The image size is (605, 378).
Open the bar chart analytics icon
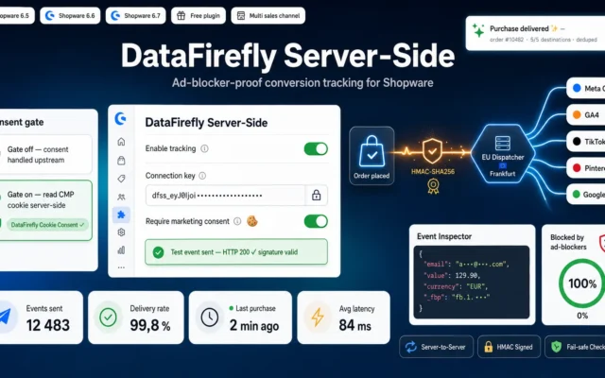(x=121, y=249)
